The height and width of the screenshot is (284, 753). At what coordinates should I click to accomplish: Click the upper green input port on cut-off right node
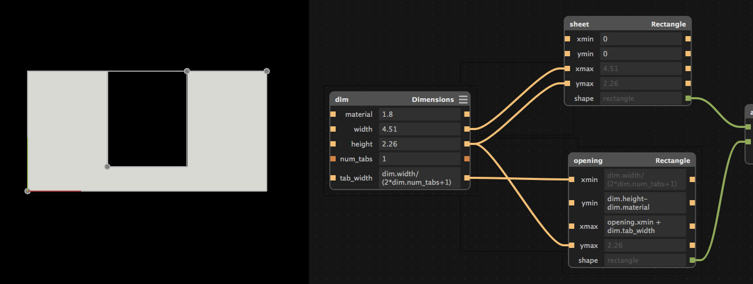pyautogui.click(x=748, y=127)
